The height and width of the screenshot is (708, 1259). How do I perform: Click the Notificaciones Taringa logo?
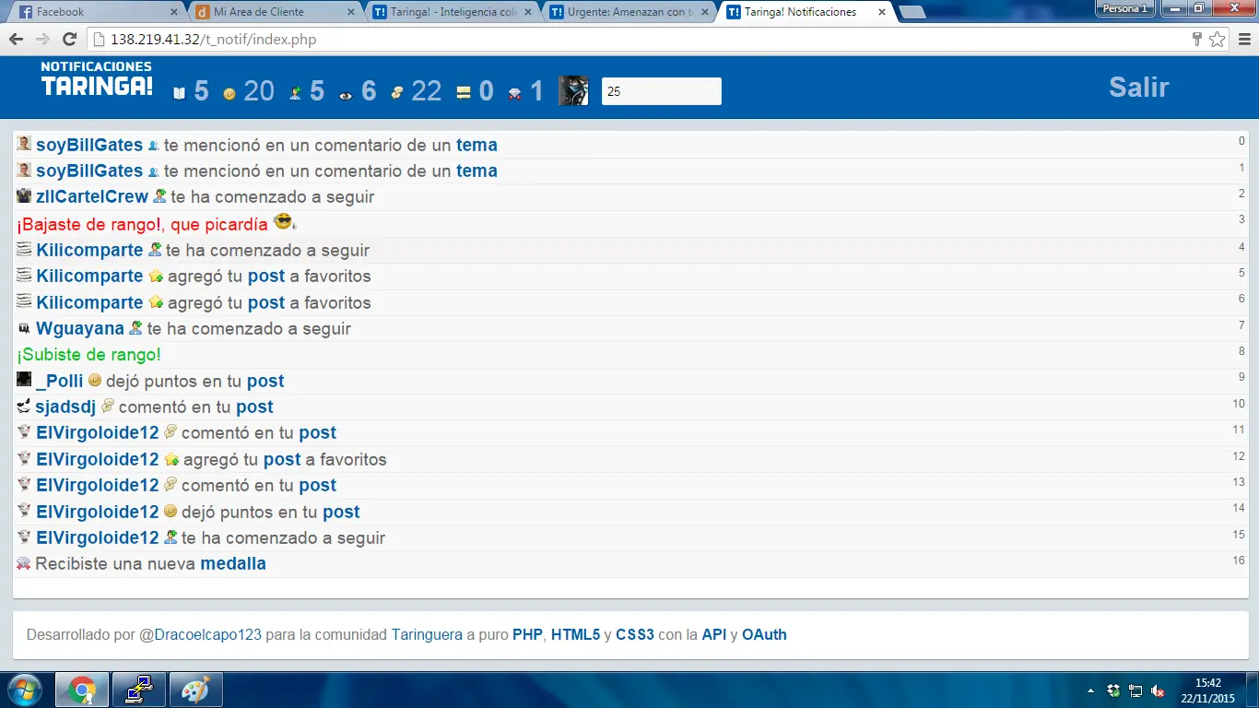(x=97, y=79)
